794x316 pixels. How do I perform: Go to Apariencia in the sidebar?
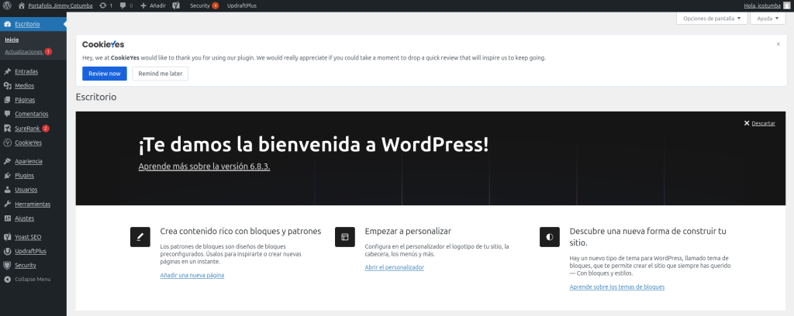pyautogui.click(x=29, y=161)
